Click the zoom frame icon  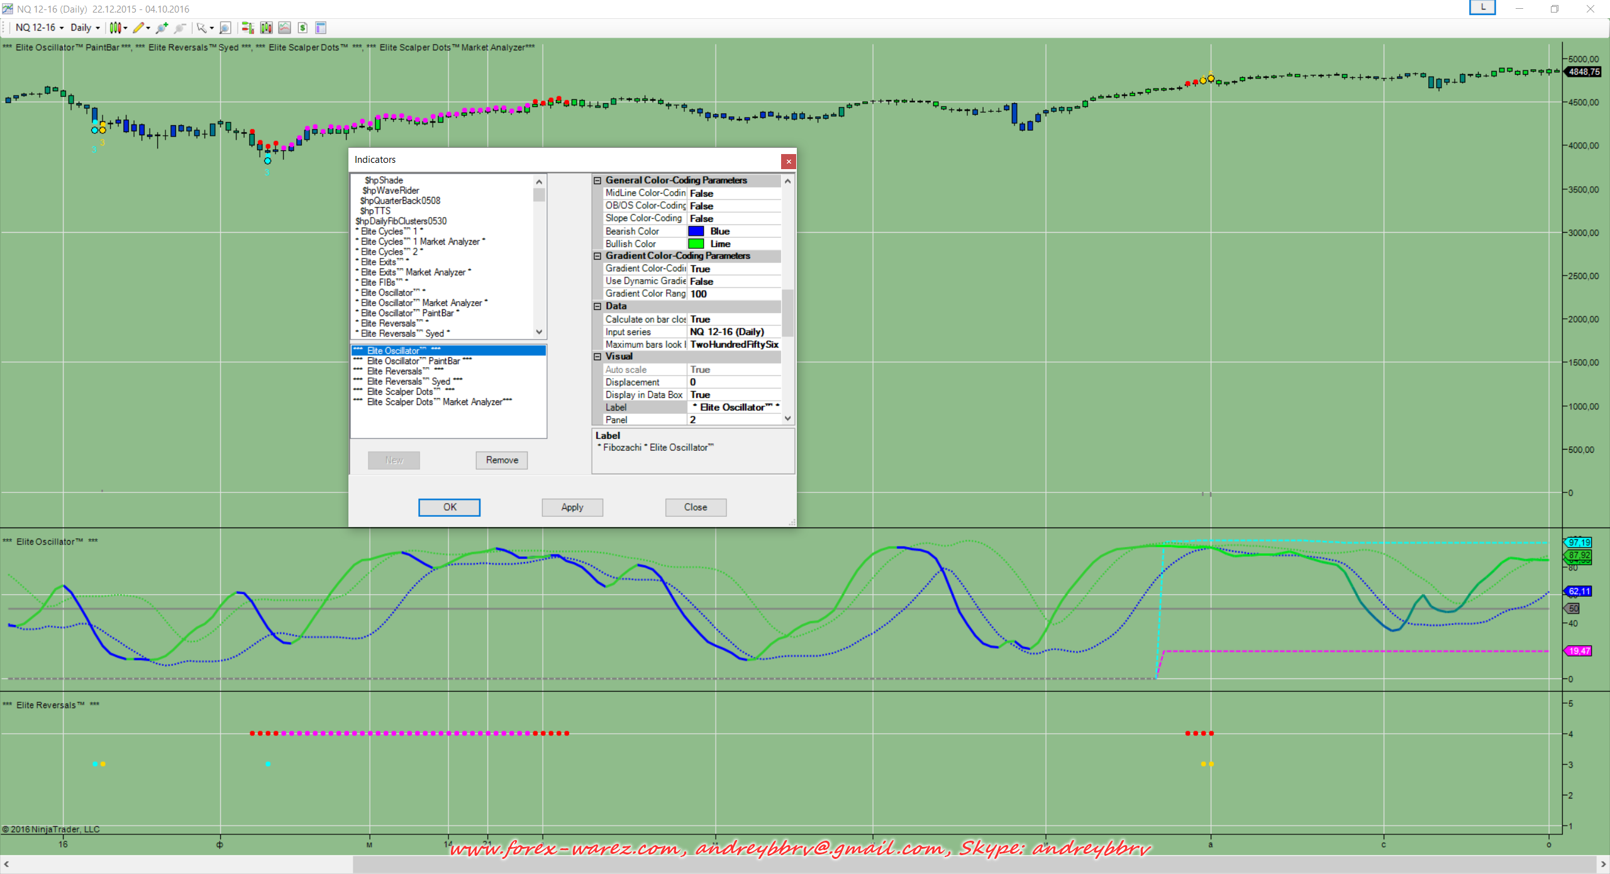(x=226, y=28)
